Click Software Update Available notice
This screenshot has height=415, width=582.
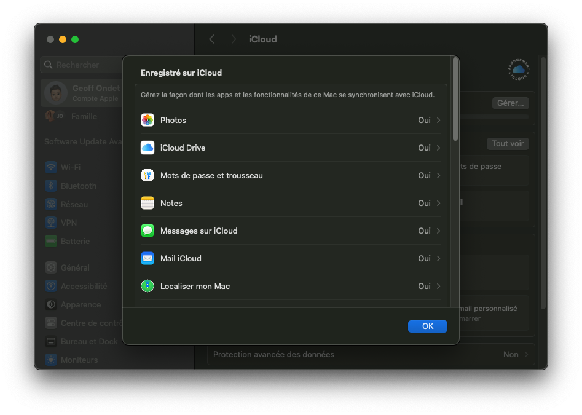(83, 142)
